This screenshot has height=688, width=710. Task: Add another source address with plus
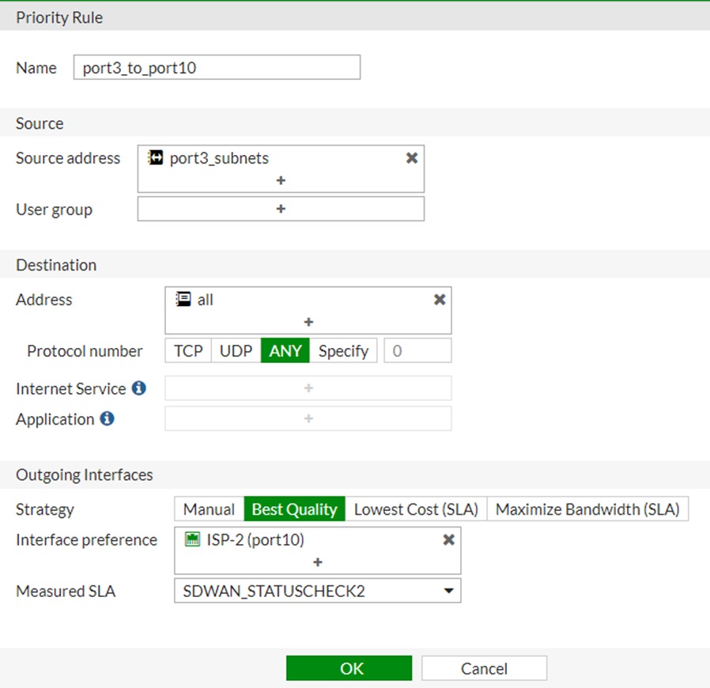coord(281,180)
